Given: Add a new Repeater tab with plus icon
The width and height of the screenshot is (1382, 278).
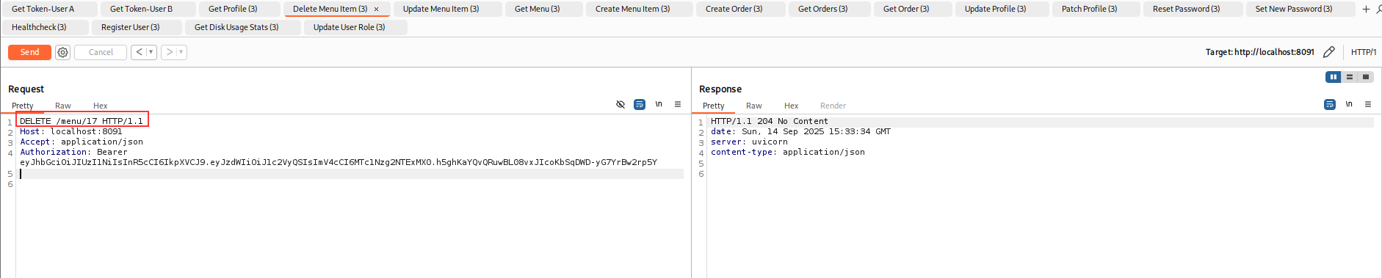Looking at the screenshot, I should pos(1366,9).
